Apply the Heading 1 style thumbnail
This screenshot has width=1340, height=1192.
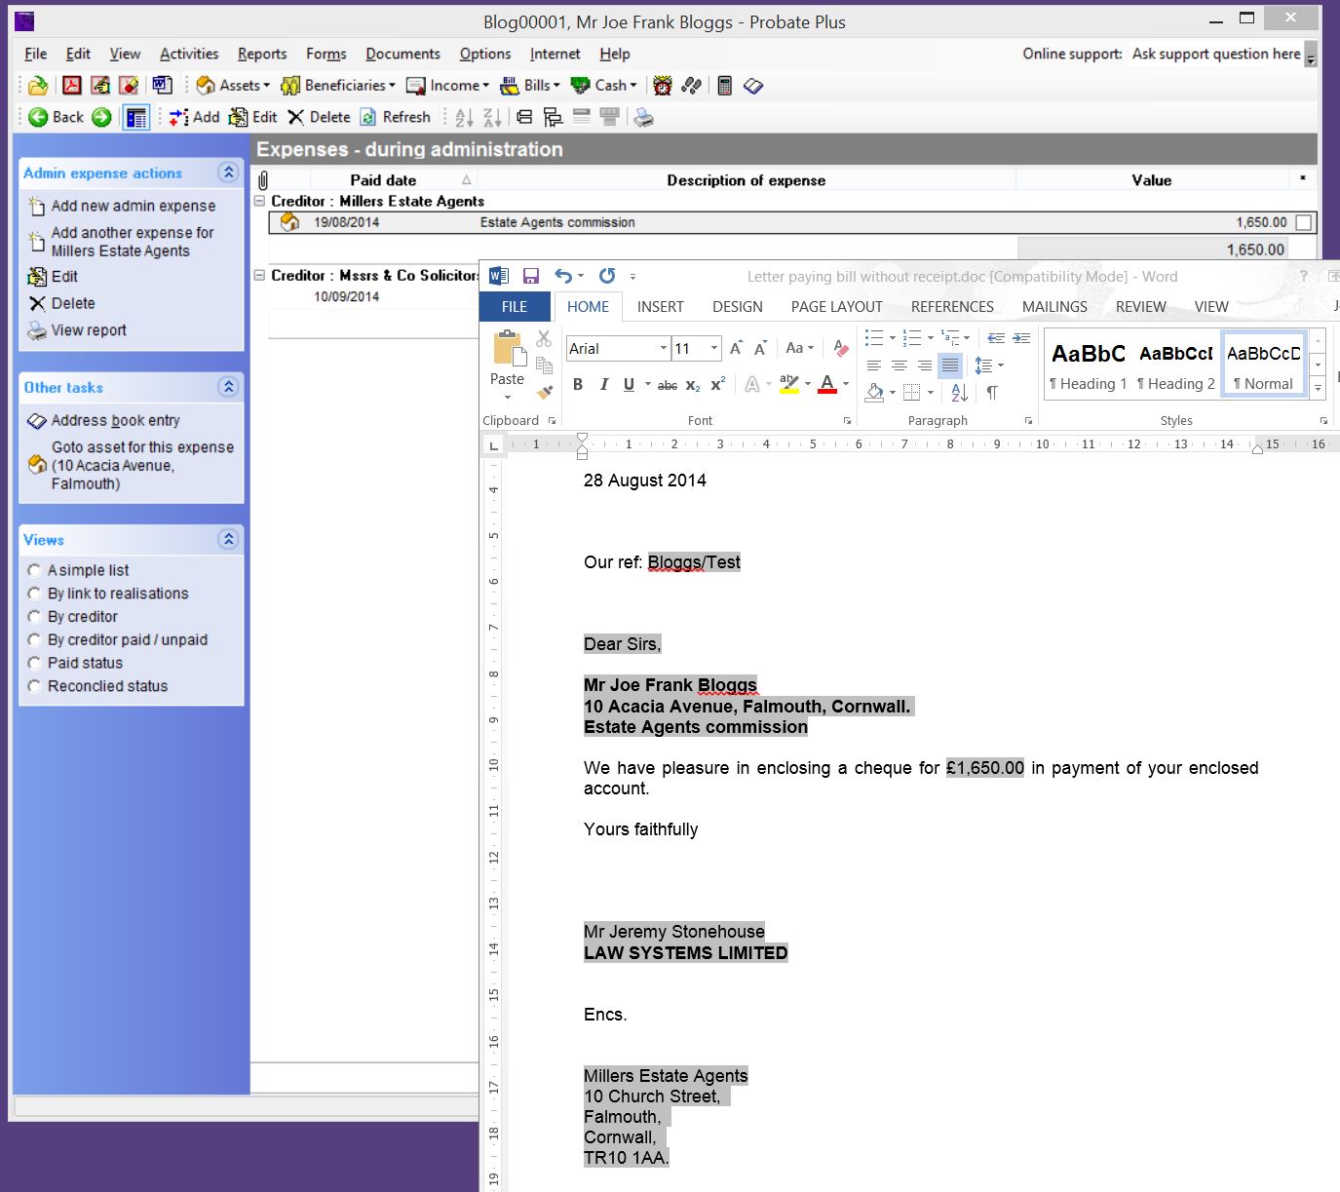[x=1089, y=365]
